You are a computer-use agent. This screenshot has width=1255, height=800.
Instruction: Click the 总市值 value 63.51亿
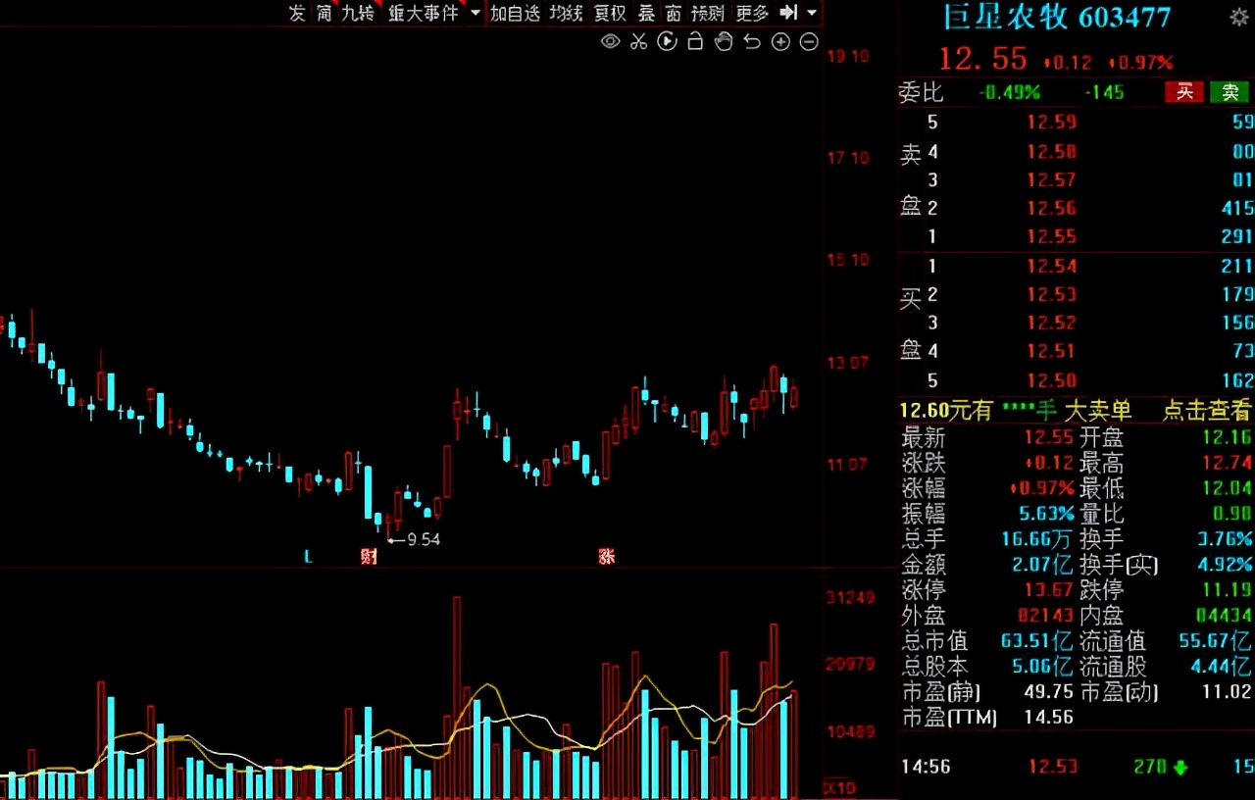click(x=1036, y=641)
